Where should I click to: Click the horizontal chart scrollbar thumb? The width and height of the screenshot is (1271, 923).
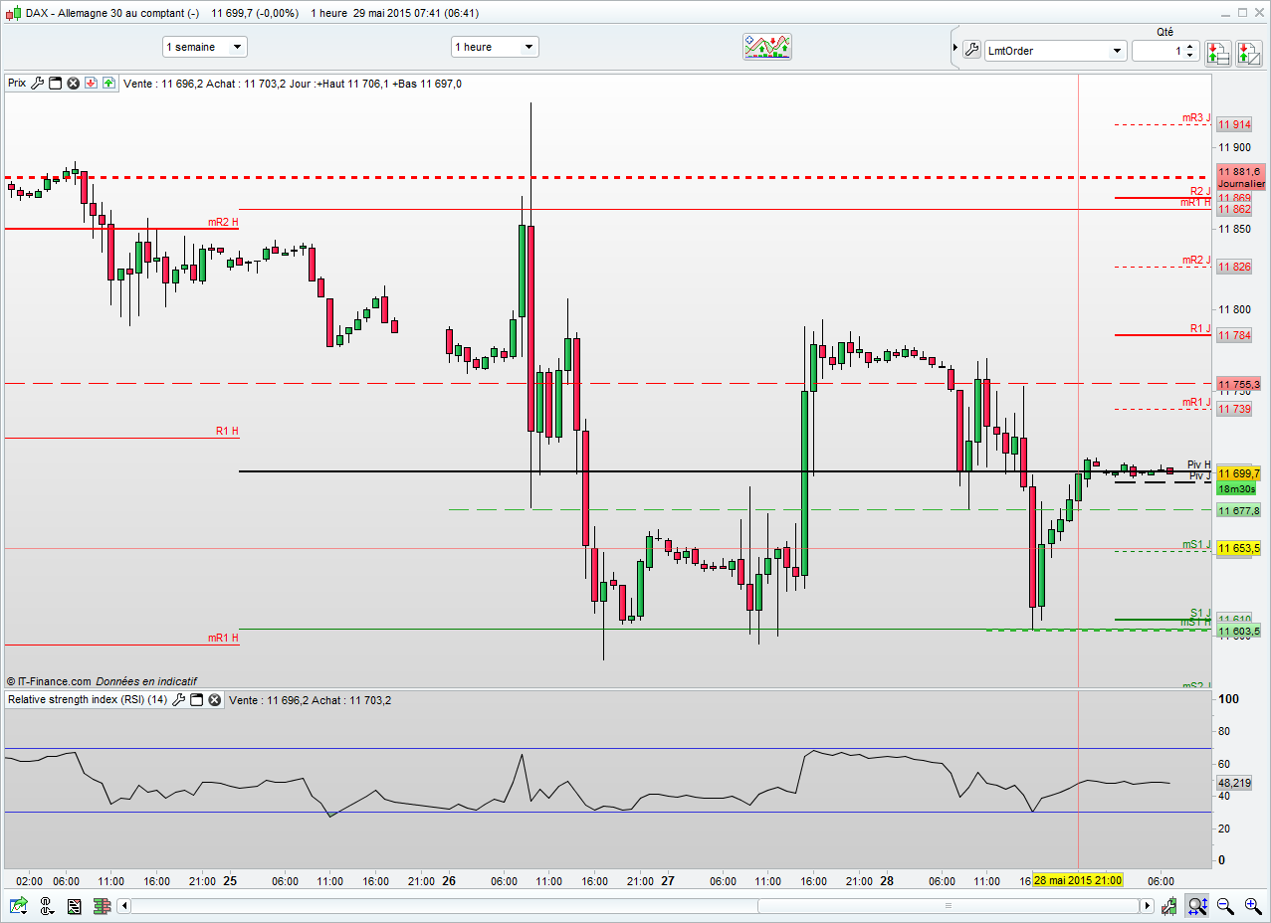coord(948,906)
